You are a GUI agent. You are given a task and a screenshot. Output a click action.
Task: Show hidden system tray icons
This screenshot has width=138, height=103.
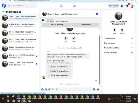point(118,99)
